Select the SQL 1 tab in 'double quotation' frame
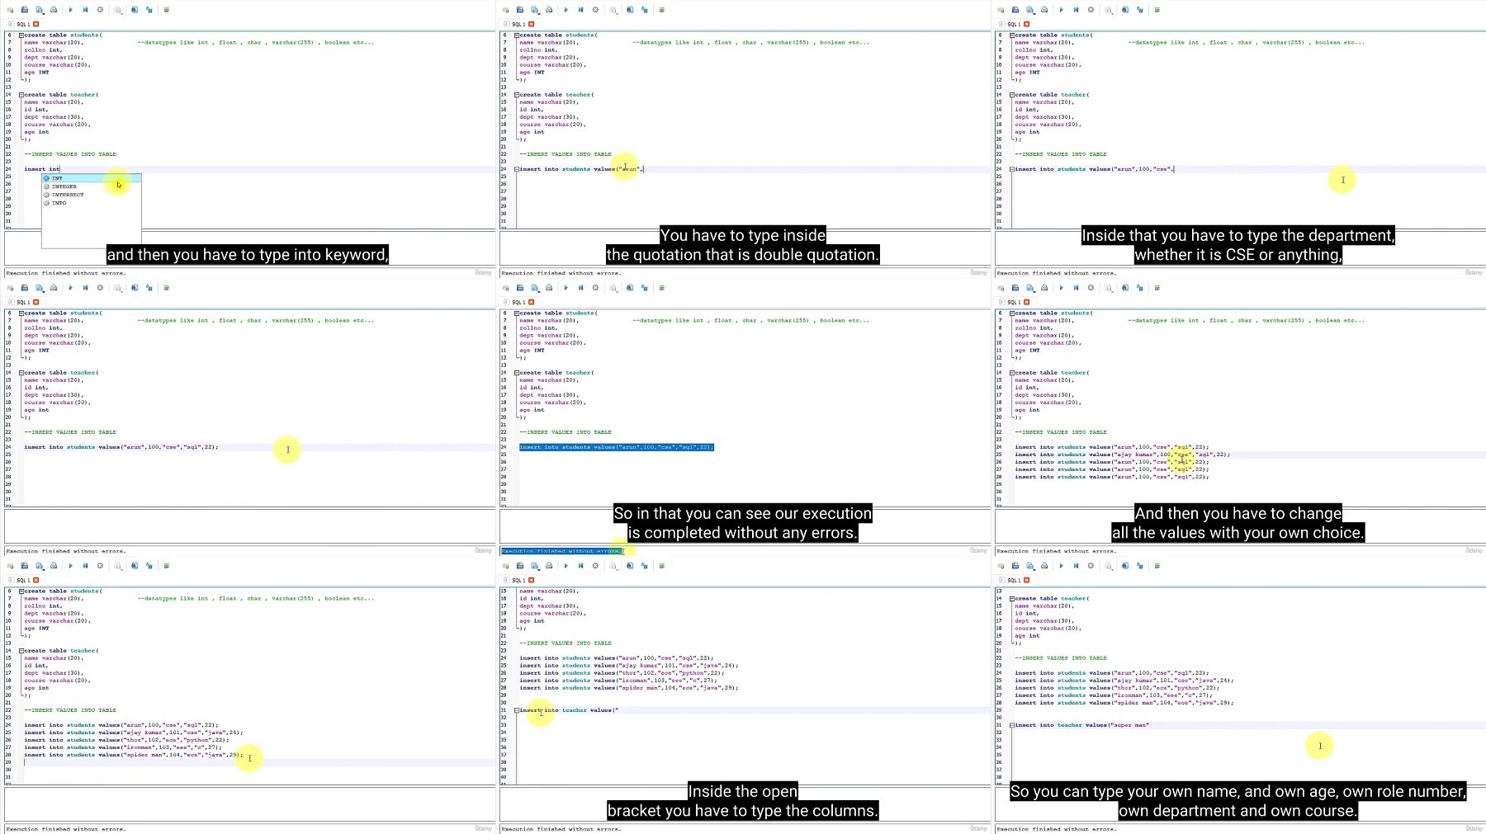The height and width of the screenshot is (834, 1486). point(518,24)
